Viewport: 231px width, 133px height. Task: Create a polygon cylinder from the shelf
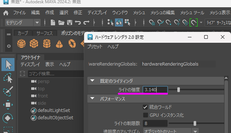(47, 43)
